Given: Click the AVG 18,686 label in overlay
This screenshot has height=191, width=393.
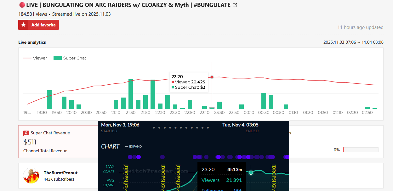Looking at the screenshot, I should click(x=108, y=183).
